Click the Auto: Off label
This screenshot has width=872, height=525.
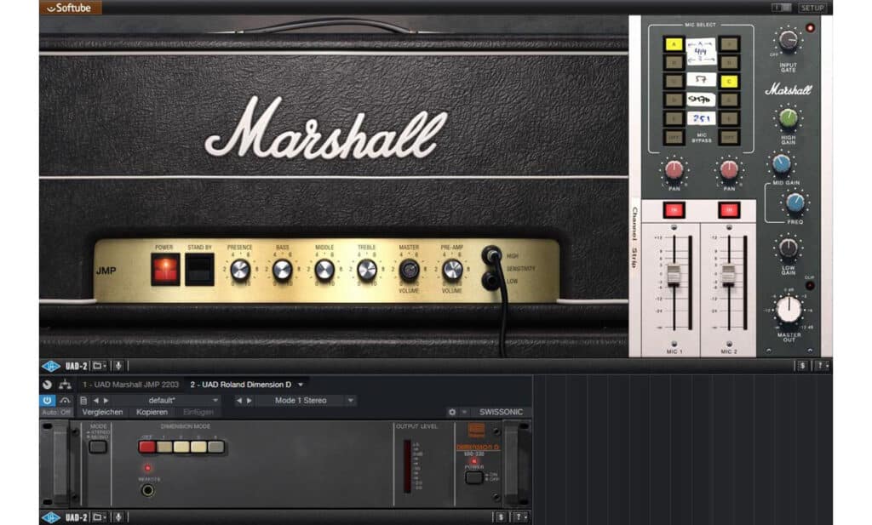(56, 412)
